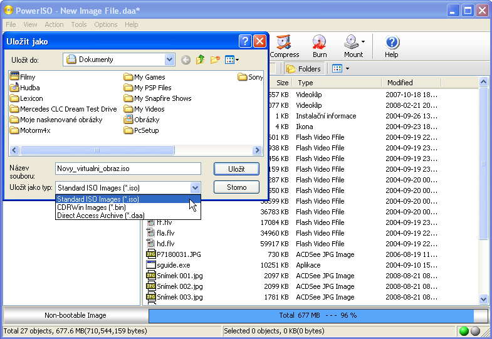Click the Burn disc icon
492x339 pixels.
(320, 44)
